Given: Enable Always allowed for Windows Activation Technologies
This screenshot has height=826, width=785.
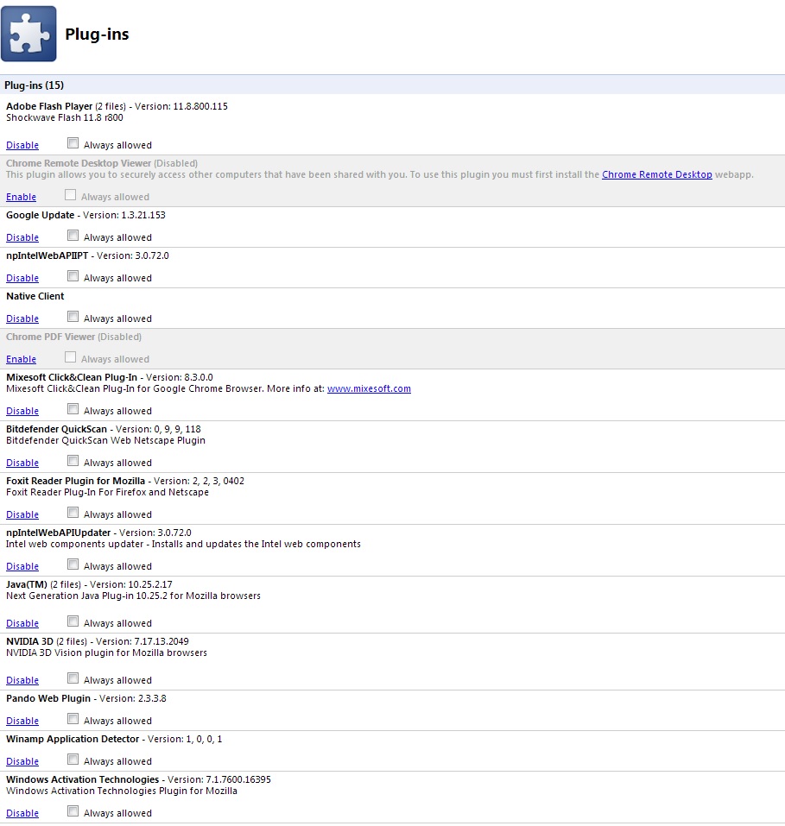Looking at the screenshot, I should (73, 810).
